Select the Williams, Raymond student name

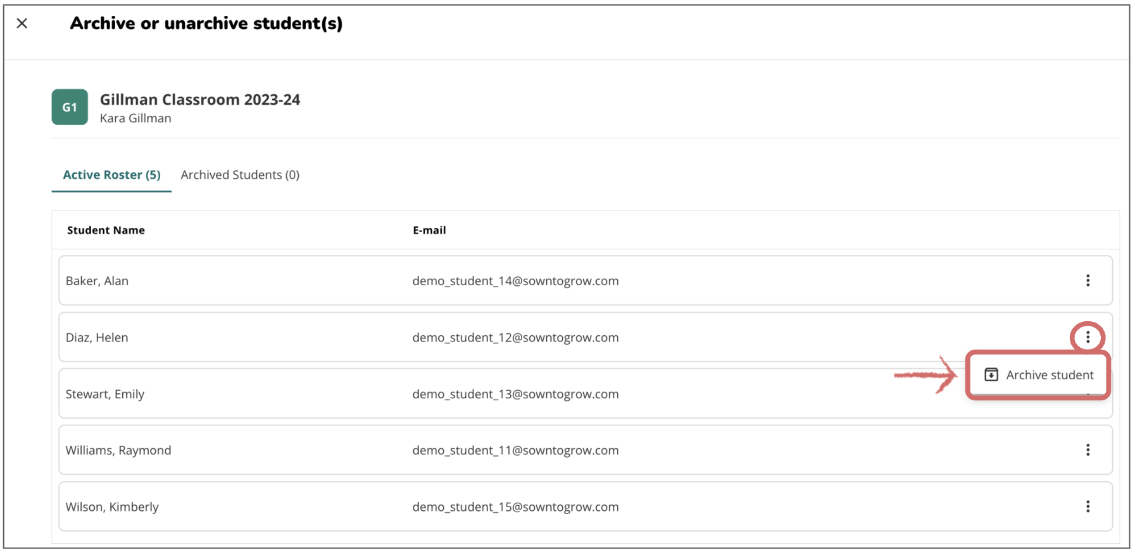tap(118, 451)
